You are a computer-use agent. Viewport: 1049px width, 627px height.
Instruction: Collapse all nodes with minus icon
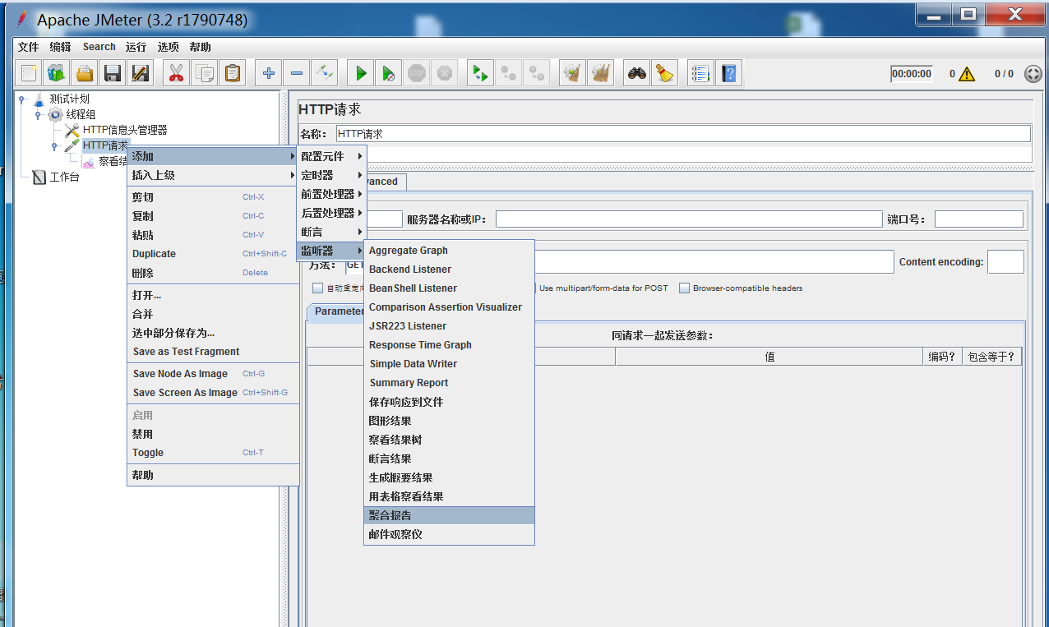(x=296, y=73)
